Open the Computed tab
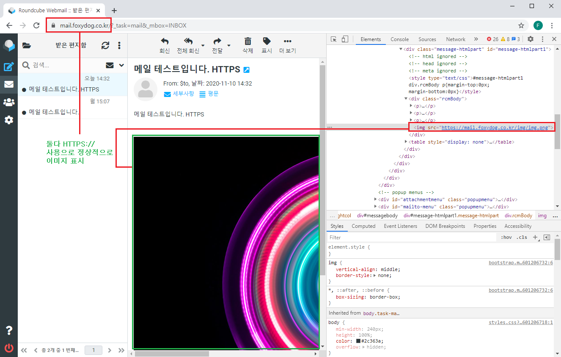The image size is (561, 357). point(363,226)
